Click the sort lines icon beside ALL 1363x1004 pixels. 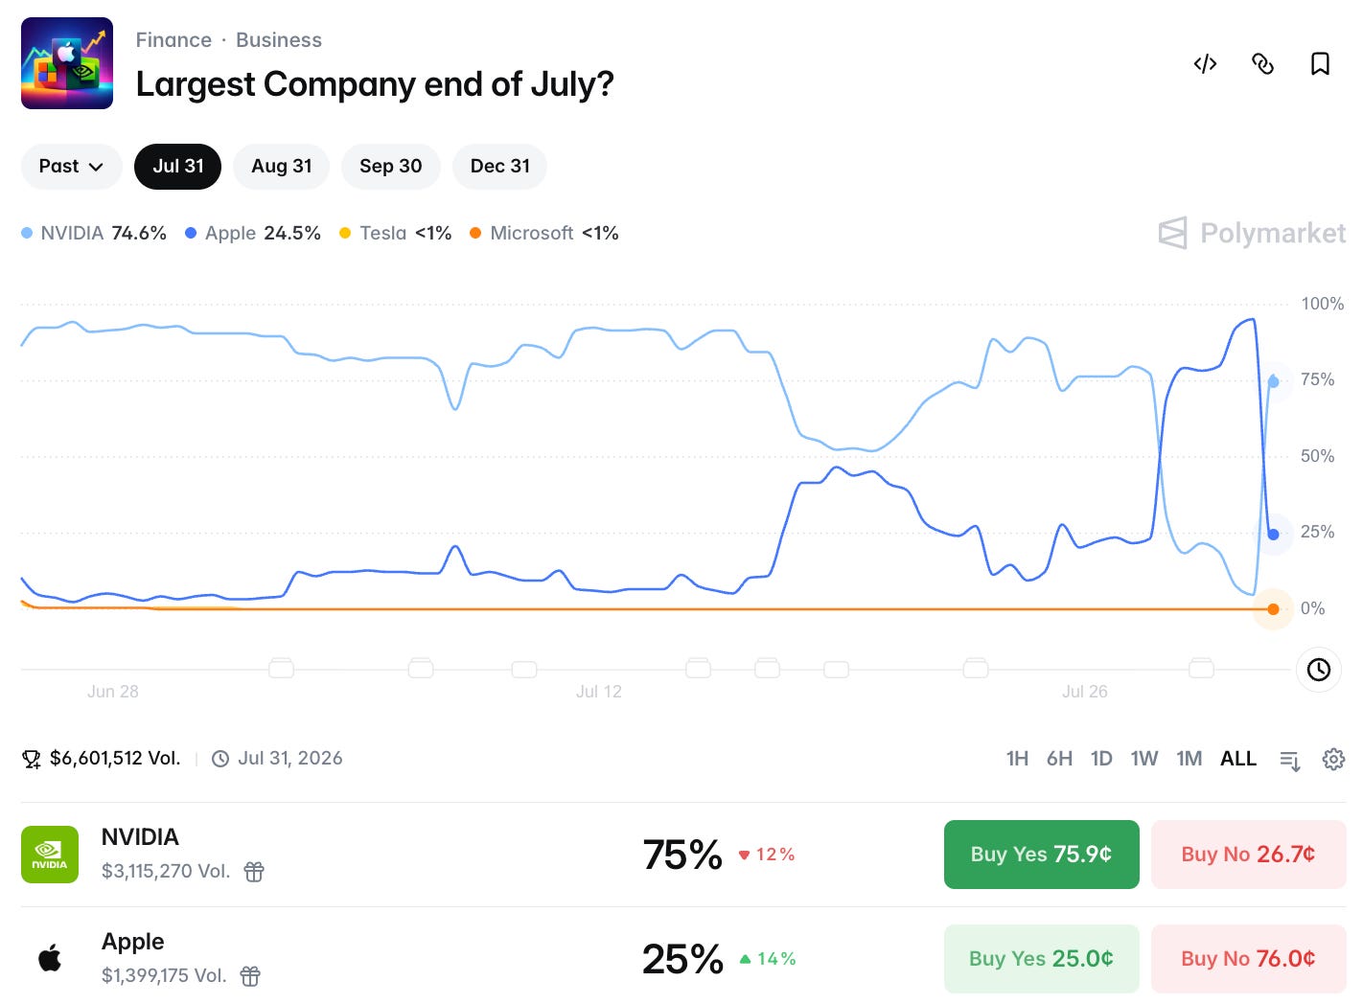pos(1290,760)
